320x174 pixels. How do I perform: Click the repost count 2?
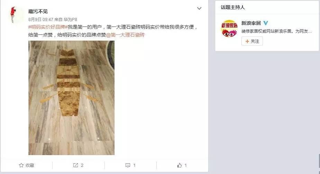[x=82, y=165]
